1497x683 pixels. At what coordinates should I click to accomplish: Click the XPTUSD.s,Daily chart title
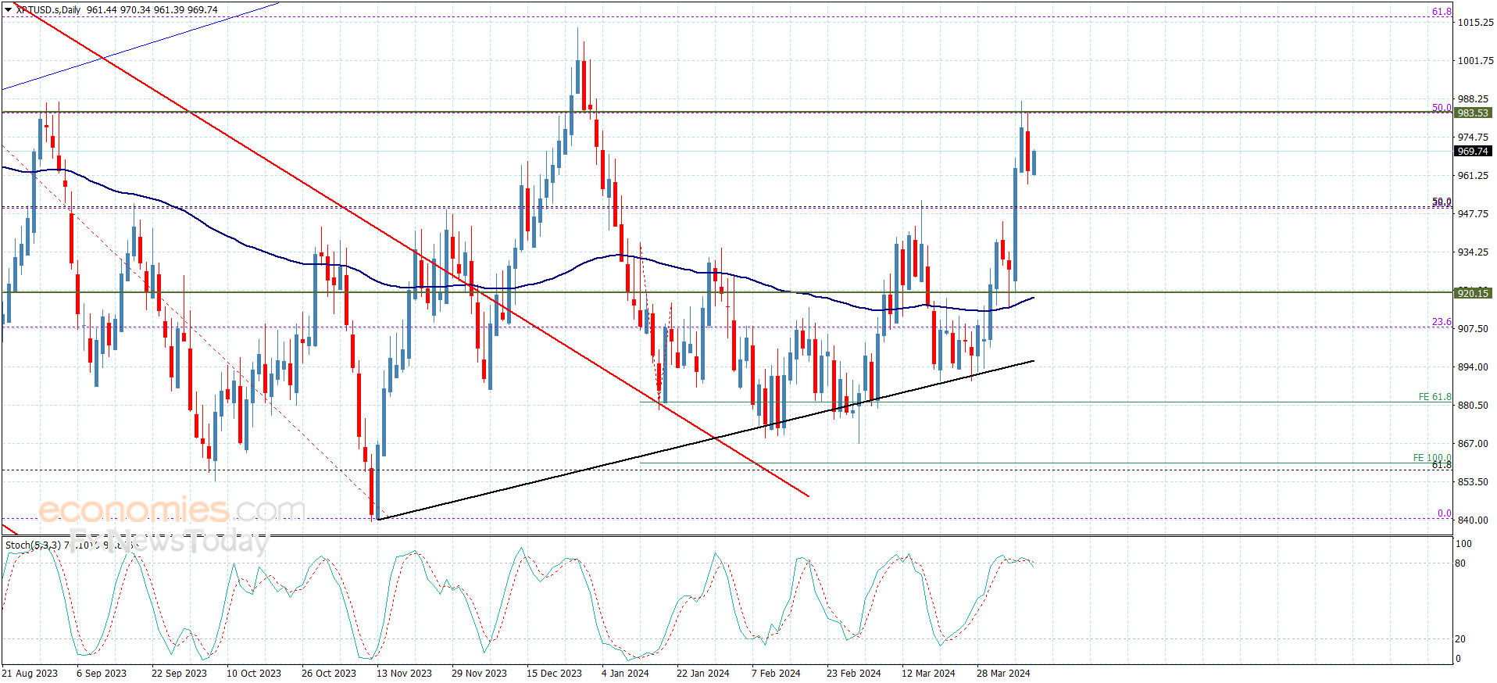pos(48,10)
